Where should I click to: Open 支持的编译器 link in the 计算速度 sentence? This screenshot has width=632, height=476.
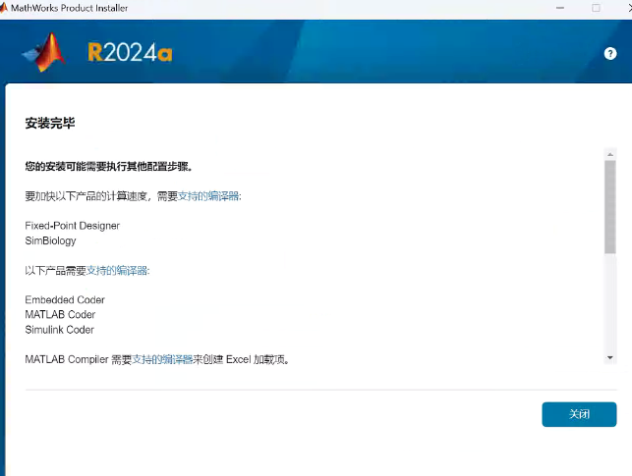[x=208, y=196]
